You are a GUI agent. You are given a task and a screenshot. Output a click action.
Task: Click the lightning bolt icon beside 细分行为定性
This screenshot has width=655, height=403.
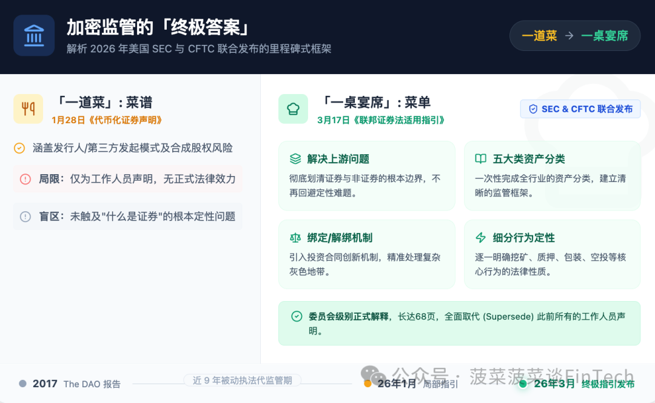tap(480, 238)
